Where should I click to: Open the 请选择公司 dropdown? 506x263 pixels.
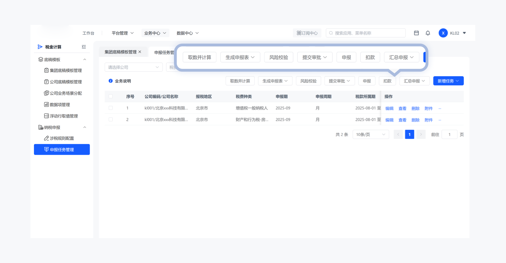[x=134, y=67]
